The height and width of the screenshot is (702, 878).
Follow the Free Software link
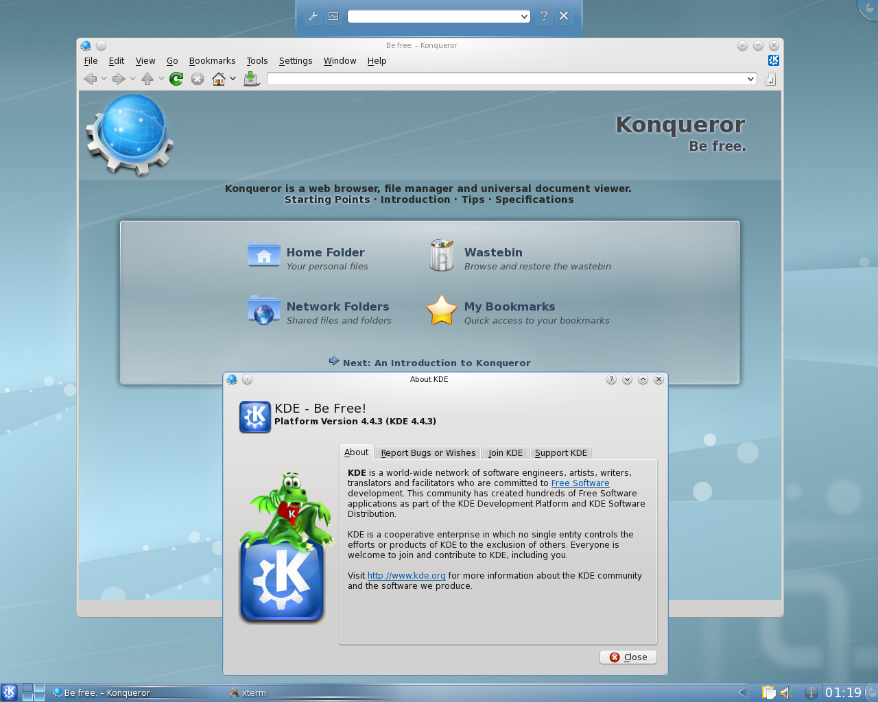click(x=580, y=483)
